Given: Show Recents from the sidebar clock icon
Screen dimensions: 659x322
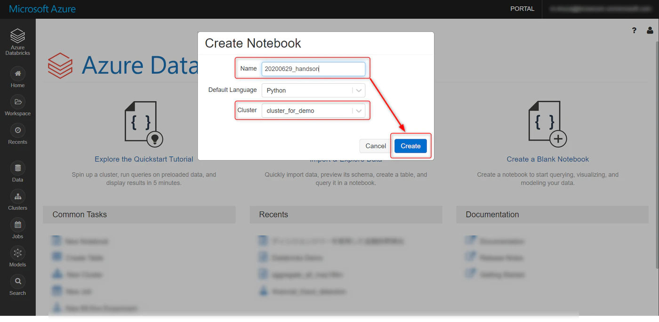Looking at the screenshot, I should pyautogui.click(x=17, y=130).
